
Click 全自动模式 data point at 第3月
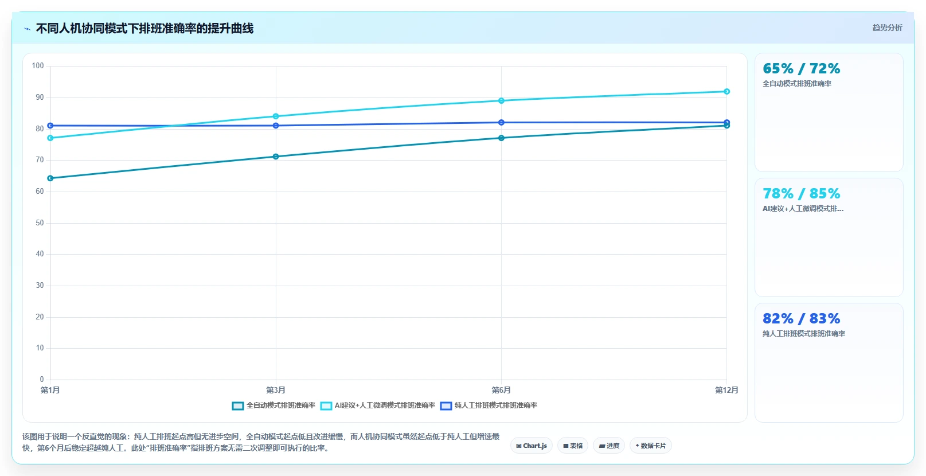(276, 157)
